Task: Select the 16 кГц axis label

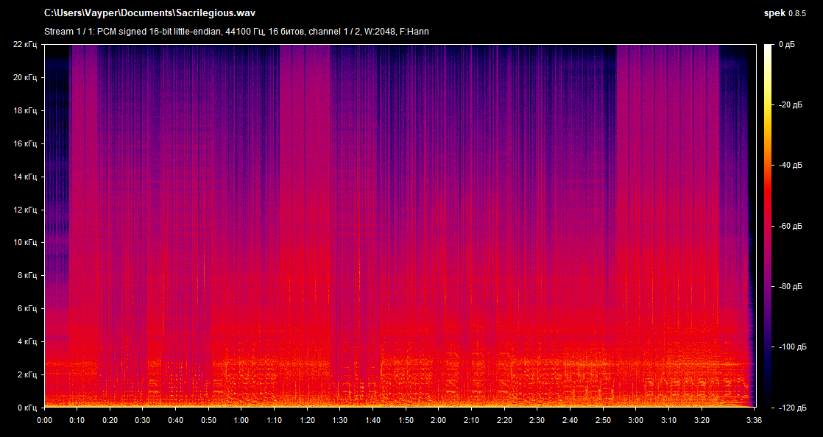Action: [25, 143]
